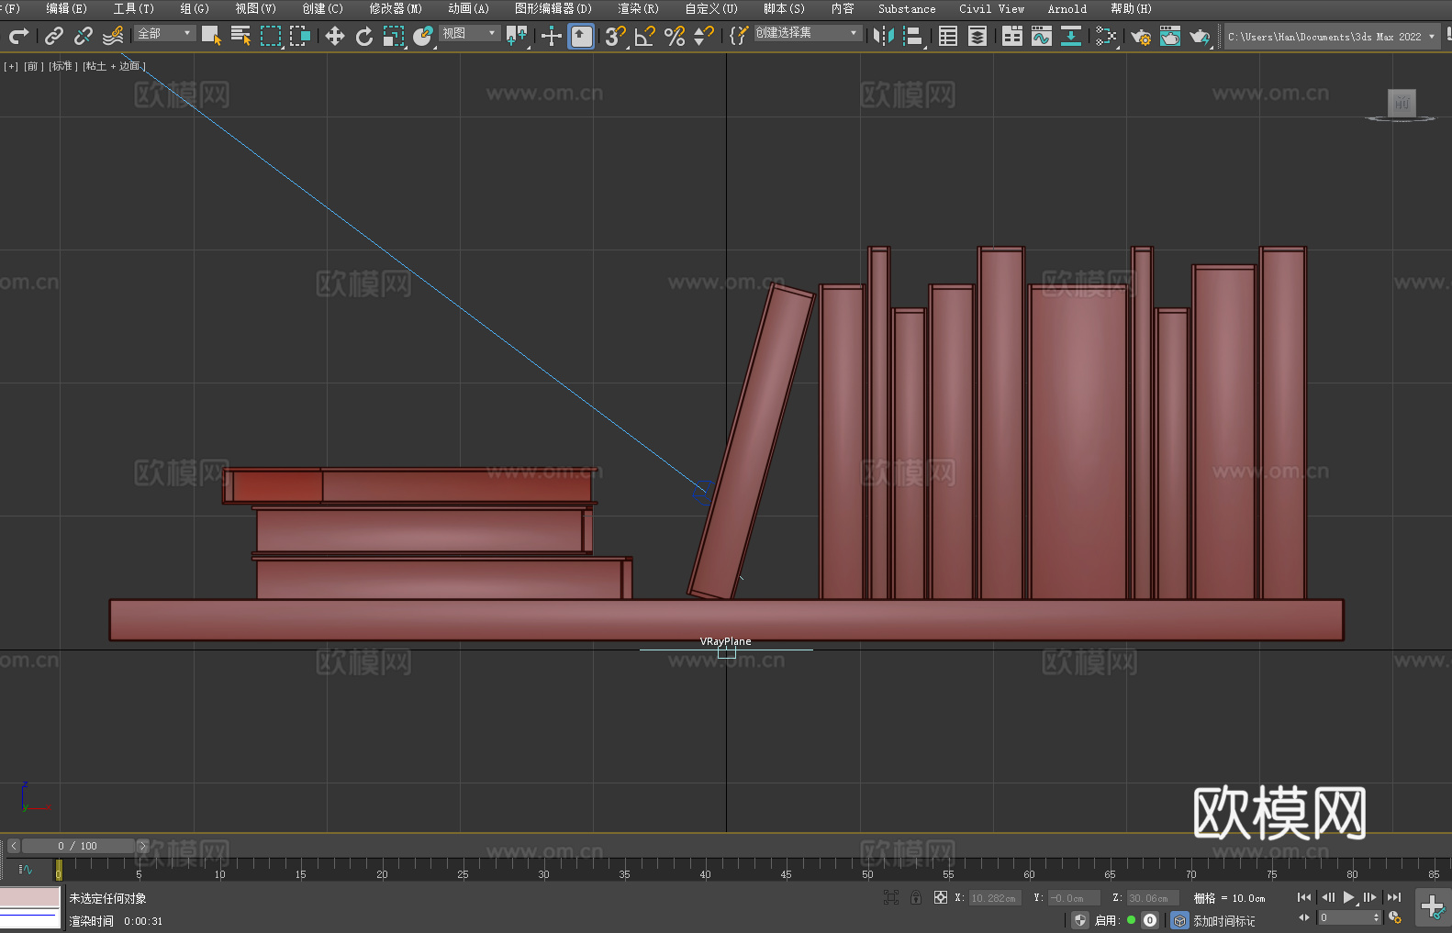Viewport: 1452px width, 933px height.
Task: Open 工具(T) menu
Action: click(x=133, y=8)
